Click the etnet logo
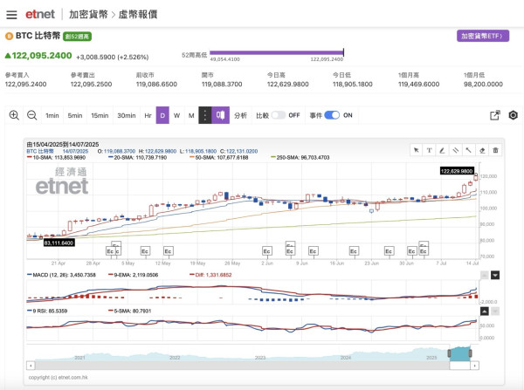 click(40, 14)
